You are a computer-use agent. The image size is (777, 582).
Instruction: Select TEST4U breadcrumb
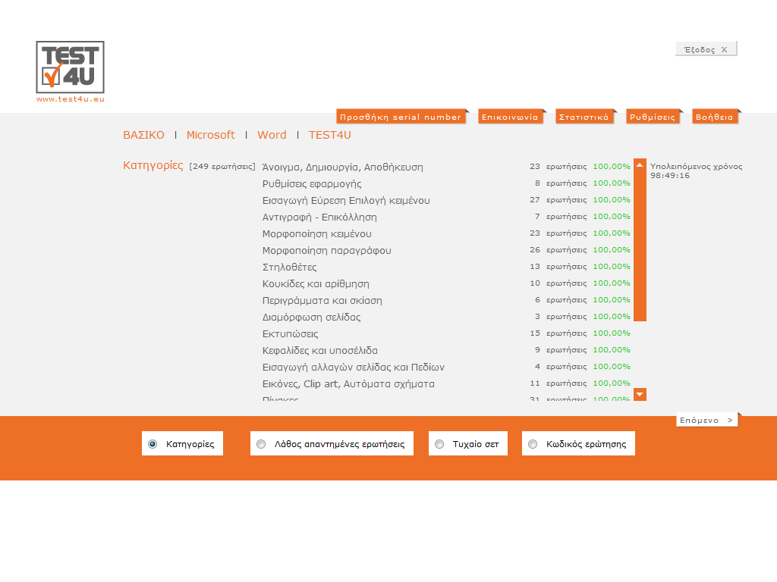329,135
